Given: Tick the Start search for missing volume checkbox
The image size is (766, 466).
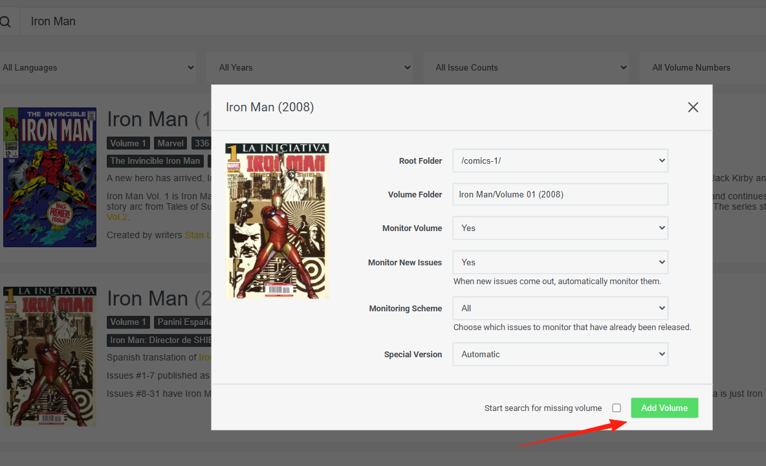Looking at the screenshot, I should (x=617, y=408).
